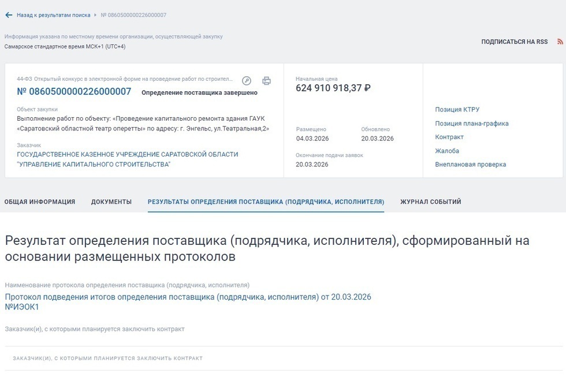This screenshot has height=377, width=566.
Task: Open the 'ДОКУМЕНТЫ' tab
Action: click(111, 202)
